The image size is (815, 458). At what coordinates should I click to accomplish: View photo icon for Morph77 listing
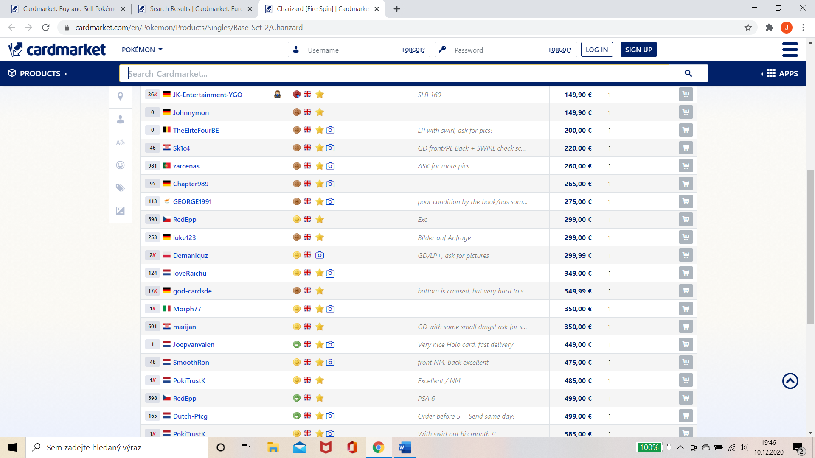330,309
